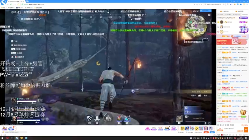Click the purple button beside the ranking notice
The height and width of the screenshot is (140, 249).
pos(243,18)
